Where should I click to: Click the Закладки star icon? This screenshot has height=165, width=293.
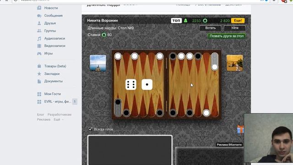point(39,74)
